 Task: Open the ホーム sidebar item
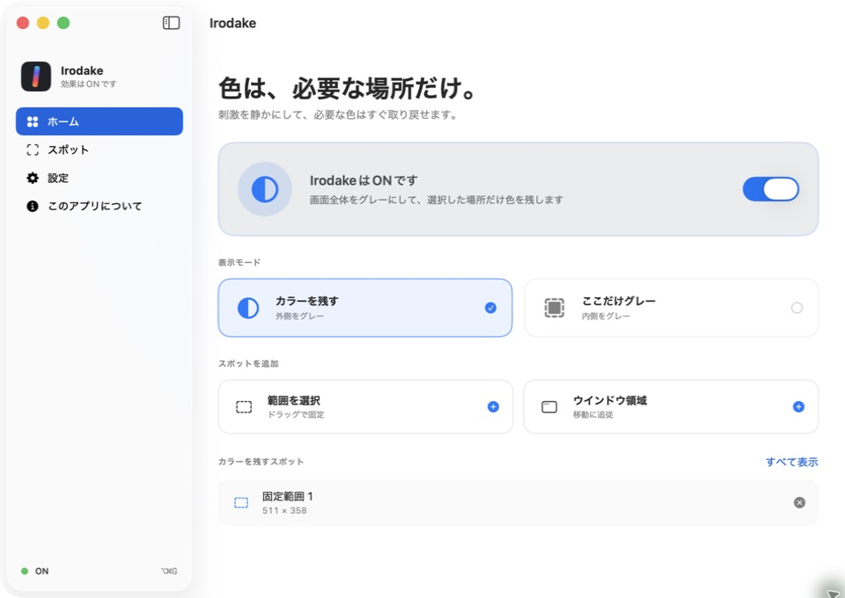click(x=99, y=121)
